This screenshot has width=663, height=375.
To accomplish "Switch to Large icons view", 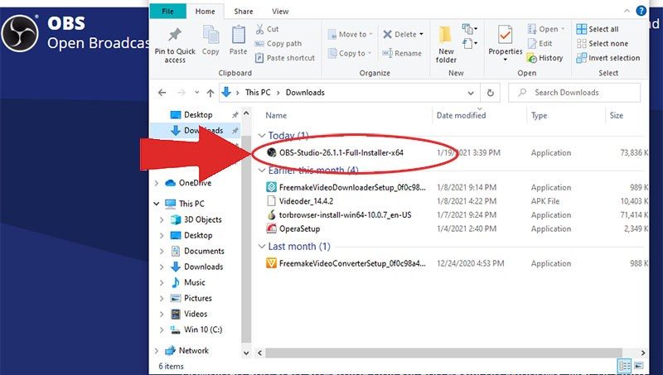I will pyautogui.click(x=638, y=366).
